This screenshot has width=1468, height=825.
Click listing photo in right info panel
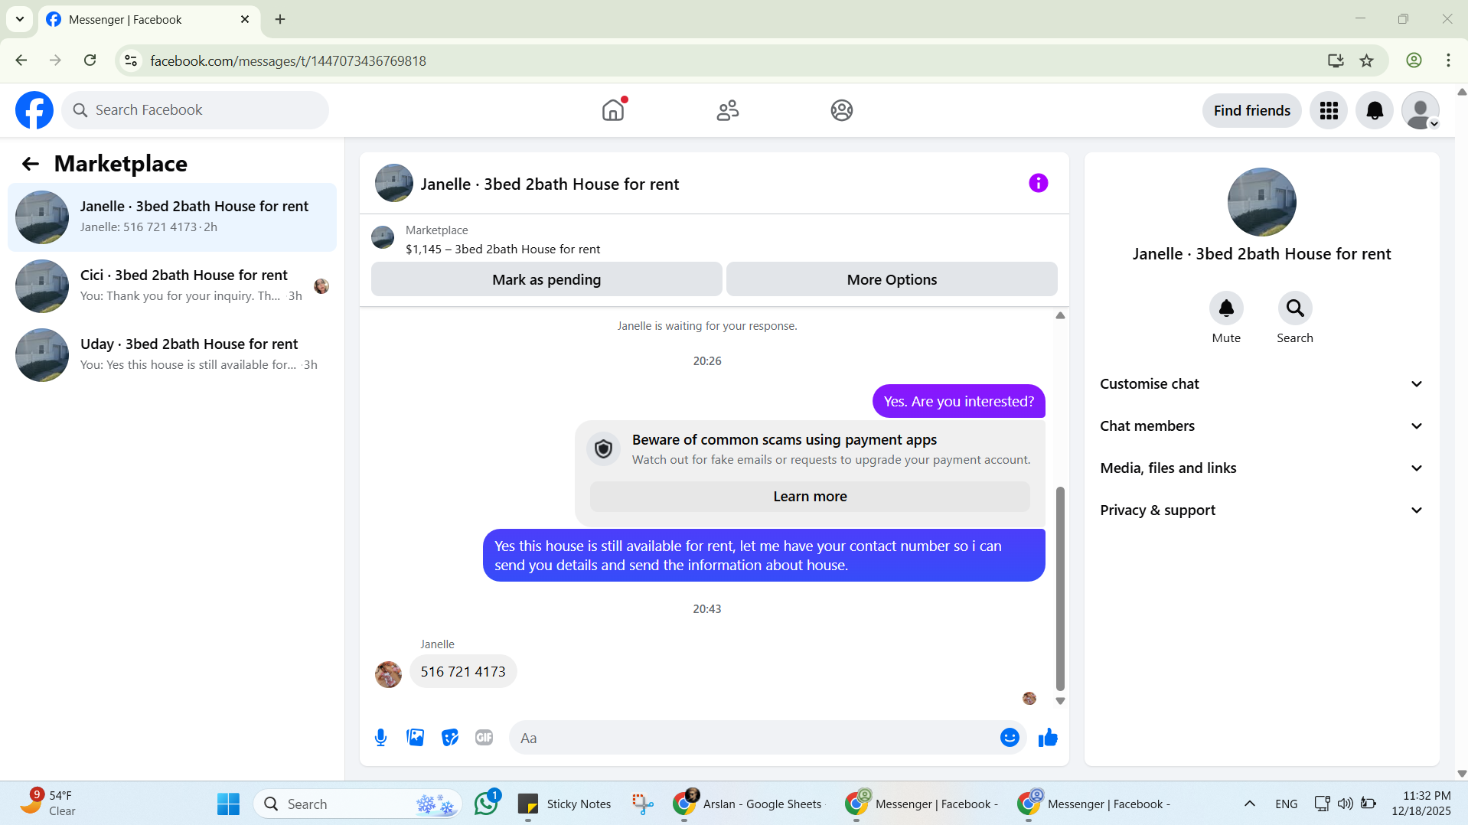(x=1261, y=202)
